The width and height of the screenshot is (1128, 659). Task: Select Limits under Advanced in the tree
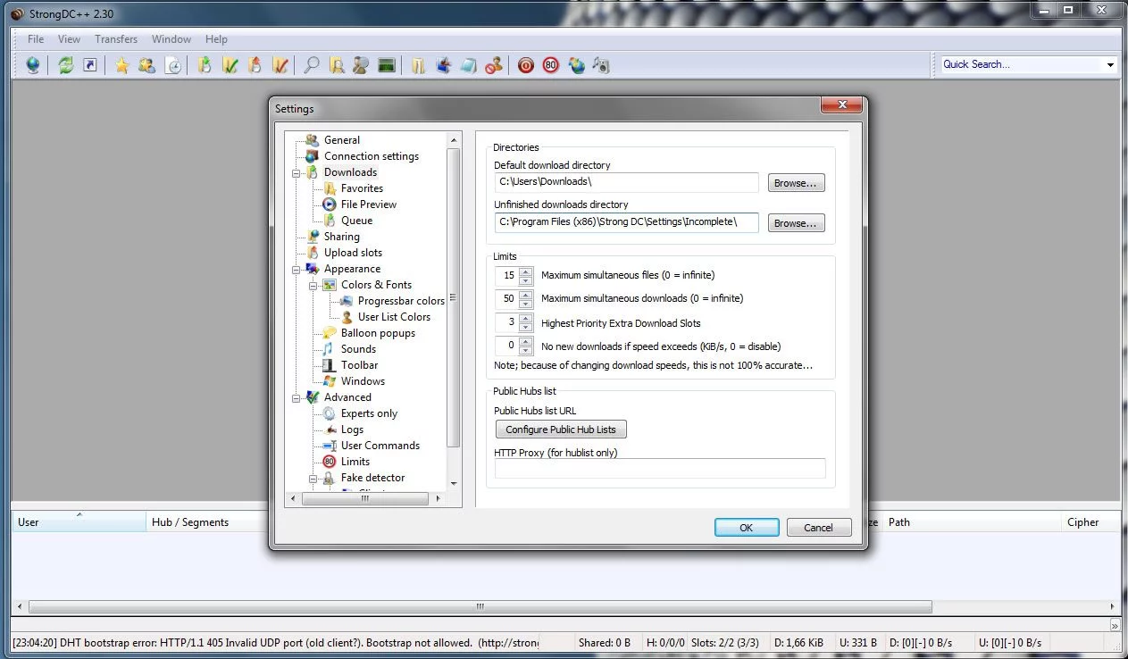[x=355, y=462]
